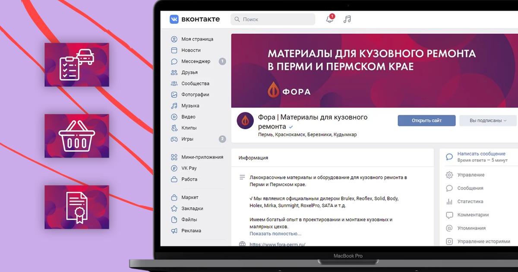
Task: Expand the "Вы подписаны" dropdown
Action: point(487,121)
